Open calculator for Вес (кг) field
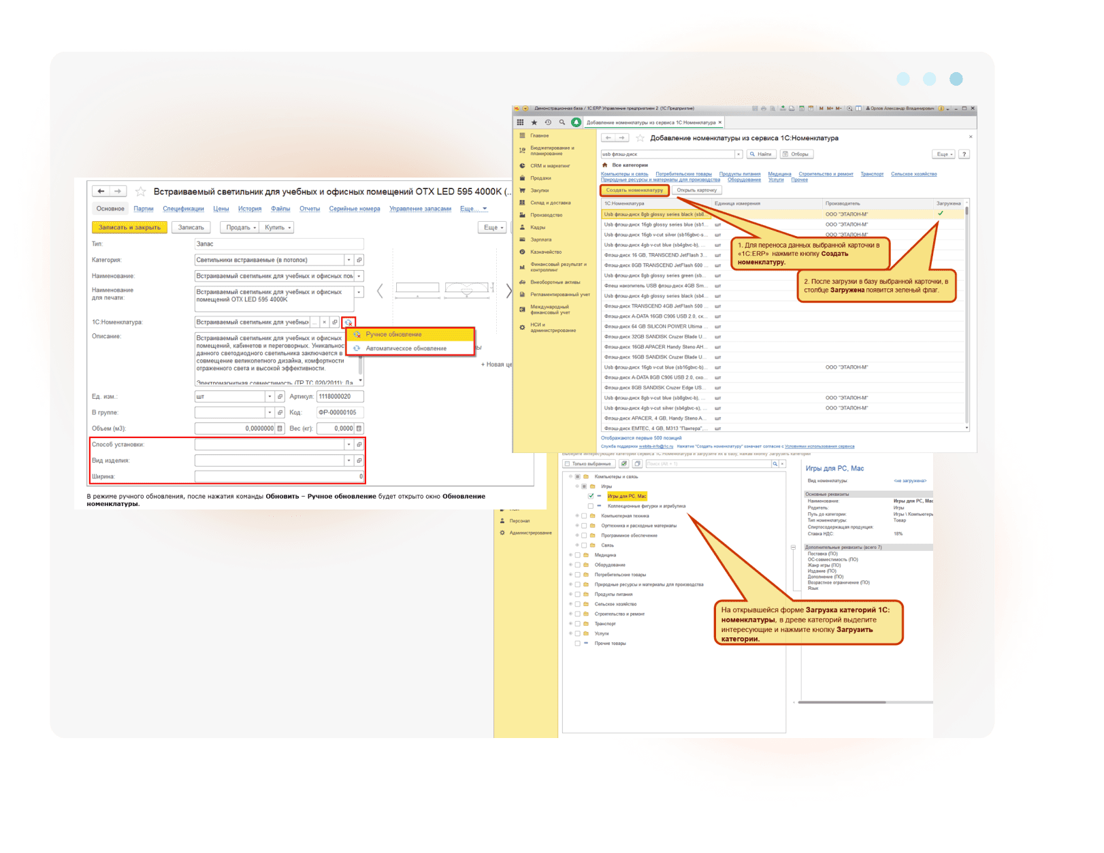Screen dimensions: 1104x853 [359, 429]
